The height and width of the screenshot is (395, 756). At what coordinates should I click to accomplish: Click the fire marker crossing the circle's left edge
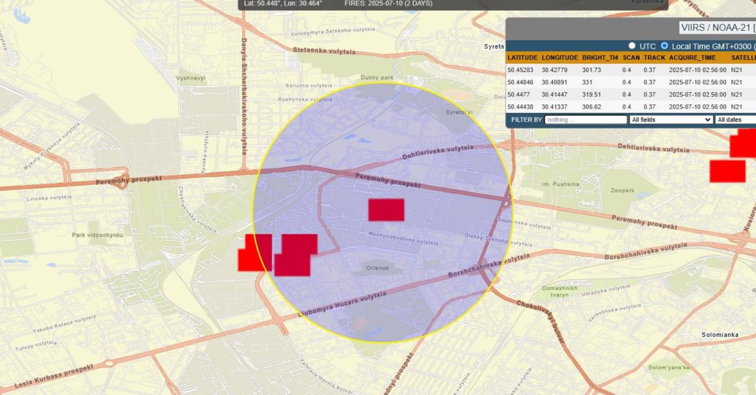tap(255, 253)
